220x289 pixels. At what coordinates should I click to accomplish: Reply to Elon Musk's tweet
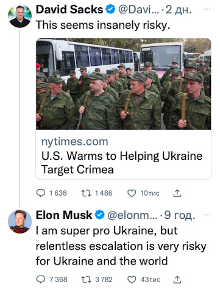(x=41, y=279)
